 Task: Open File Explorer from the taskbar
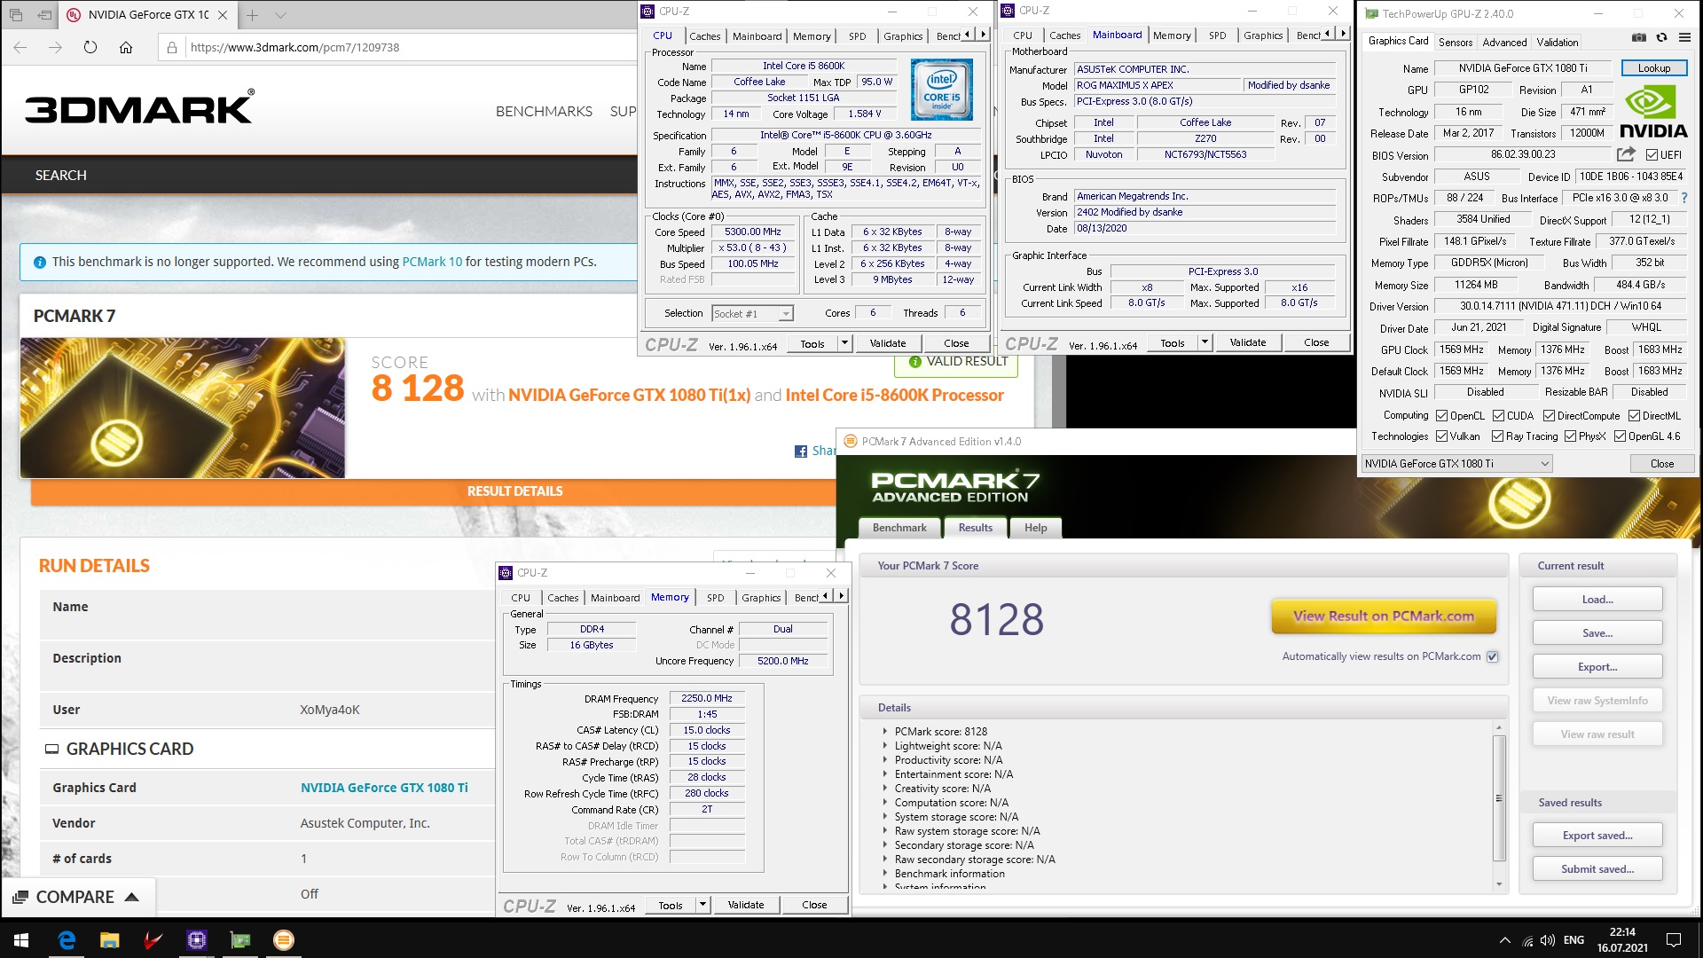(x=109, y=940)
